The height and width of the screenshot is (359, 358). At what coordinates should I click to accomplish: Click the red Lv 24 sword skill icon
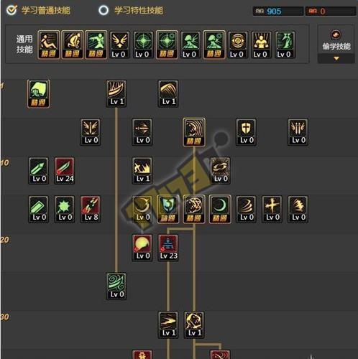tap(65, 171)
